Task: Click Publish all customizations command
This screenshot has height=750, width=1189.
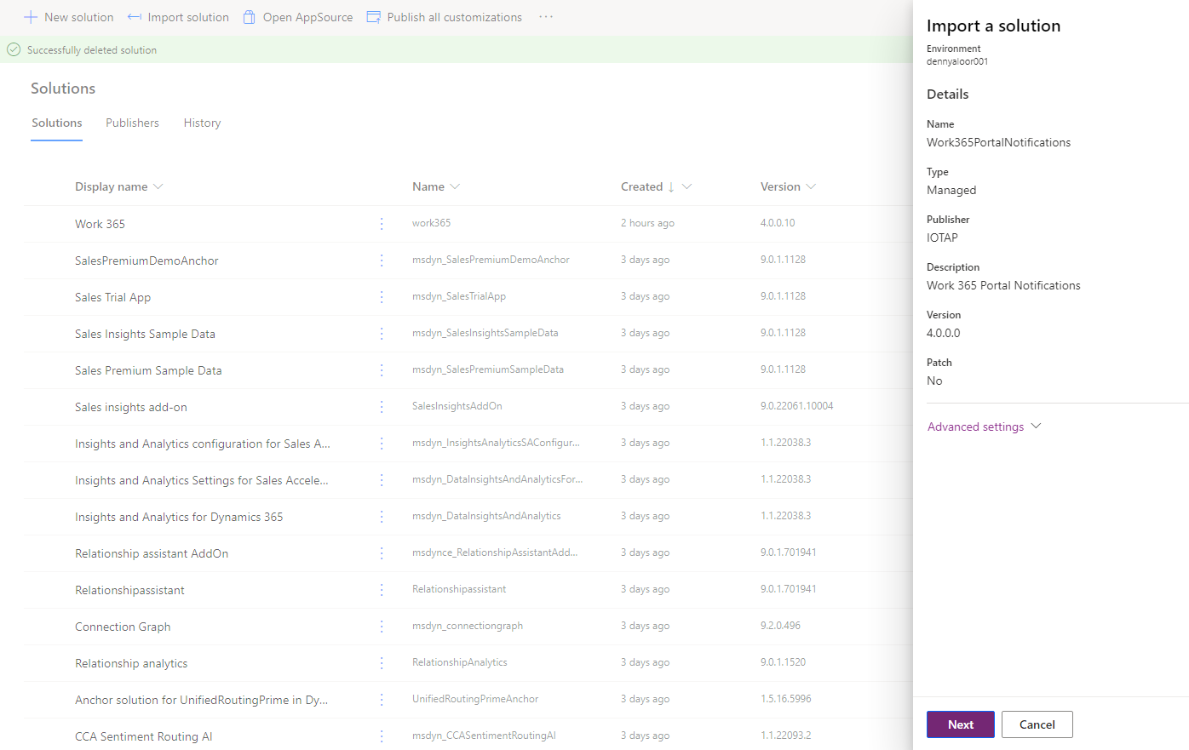Action: tap(444, 17)
